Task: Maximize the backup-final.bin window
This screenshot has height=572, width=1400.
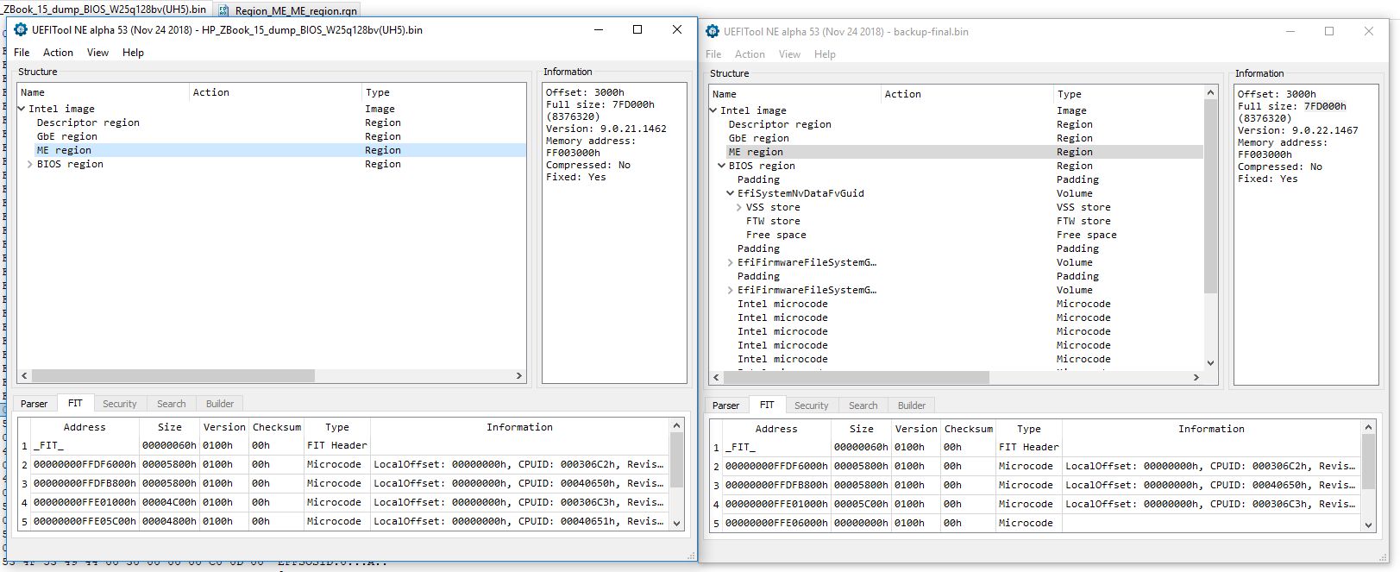Action: (x=1329, y=31)
